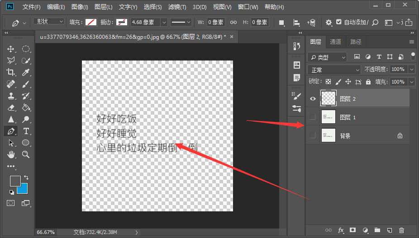The image size is (419, 238).
Task: Hide 图层 2 using the eye icon
Action: 312,98
